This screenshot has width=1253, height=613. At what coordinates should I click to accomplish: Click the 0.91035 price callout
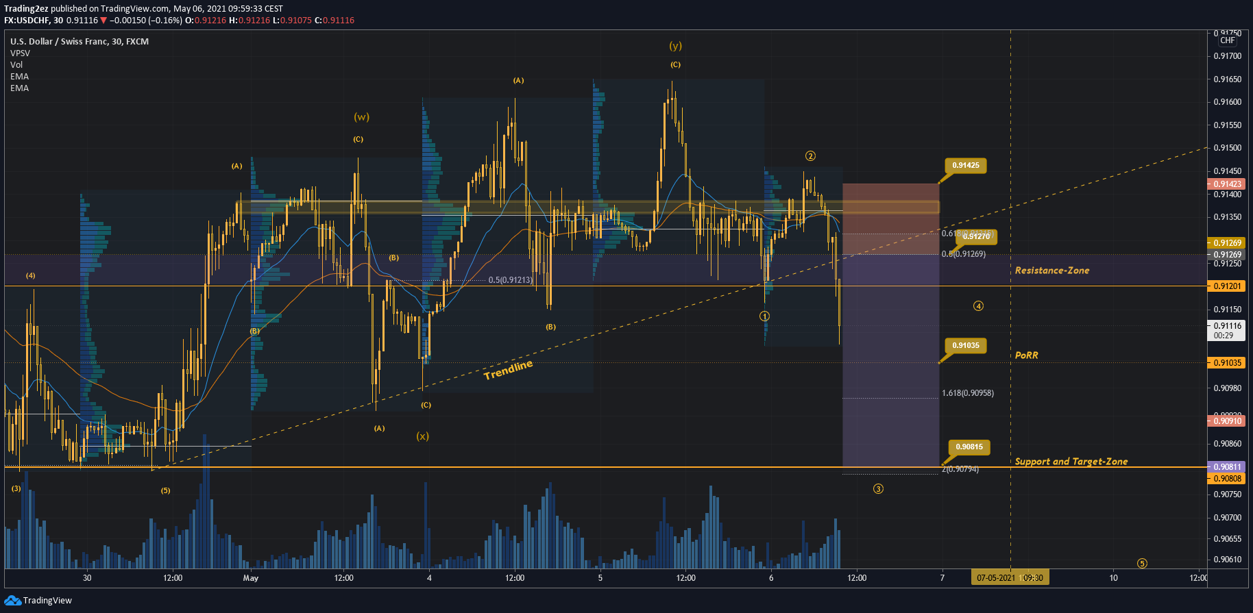966,345
